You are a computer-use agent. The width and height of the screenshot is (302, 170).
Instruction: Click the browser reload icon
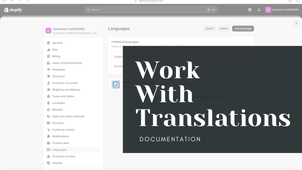(x=27, y=1)
